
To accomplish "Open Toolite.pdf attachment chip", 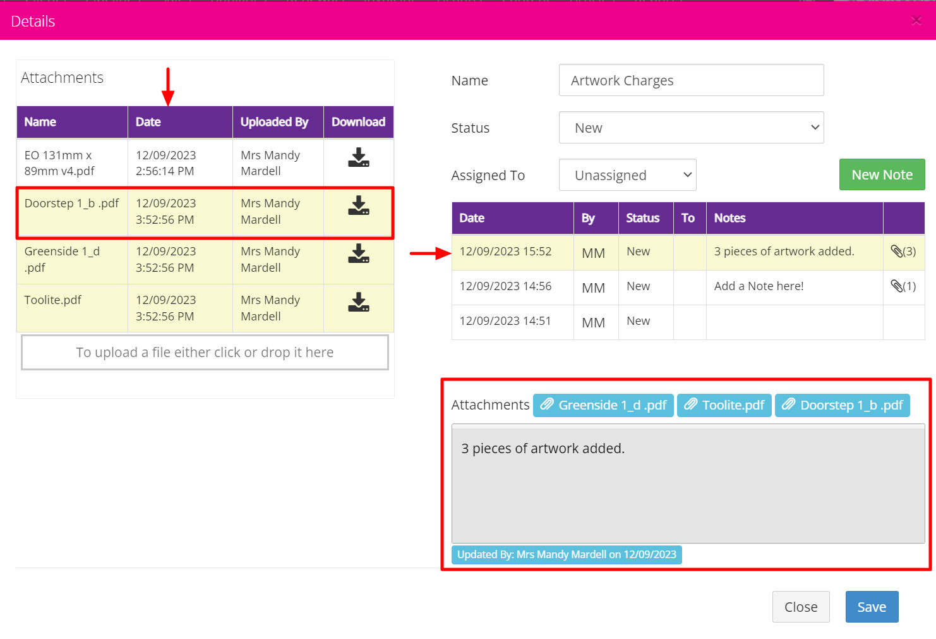I will point(724,405).
